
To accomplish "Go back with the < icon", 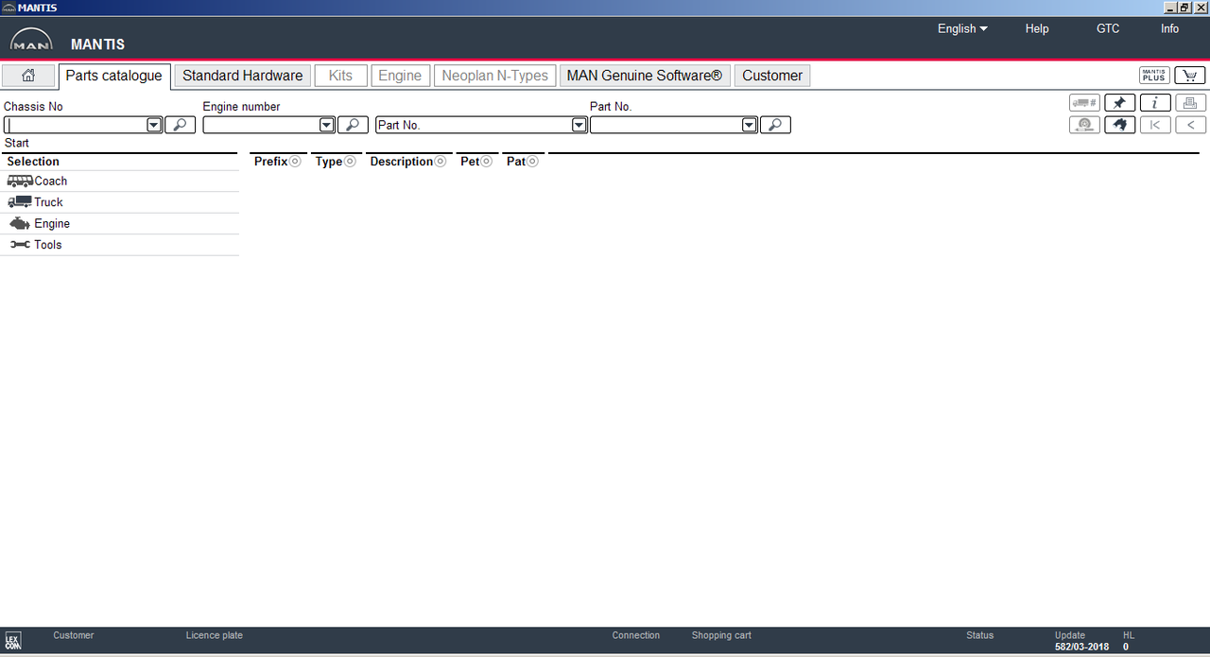I will pyautogui.click(x=1191, y=124).
